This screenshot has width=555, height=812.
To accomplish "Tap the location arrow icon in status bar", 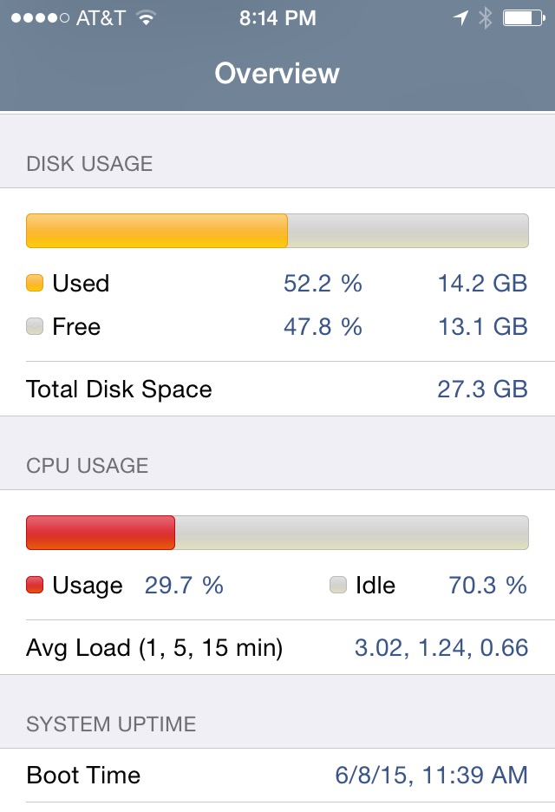I will 460,18.
